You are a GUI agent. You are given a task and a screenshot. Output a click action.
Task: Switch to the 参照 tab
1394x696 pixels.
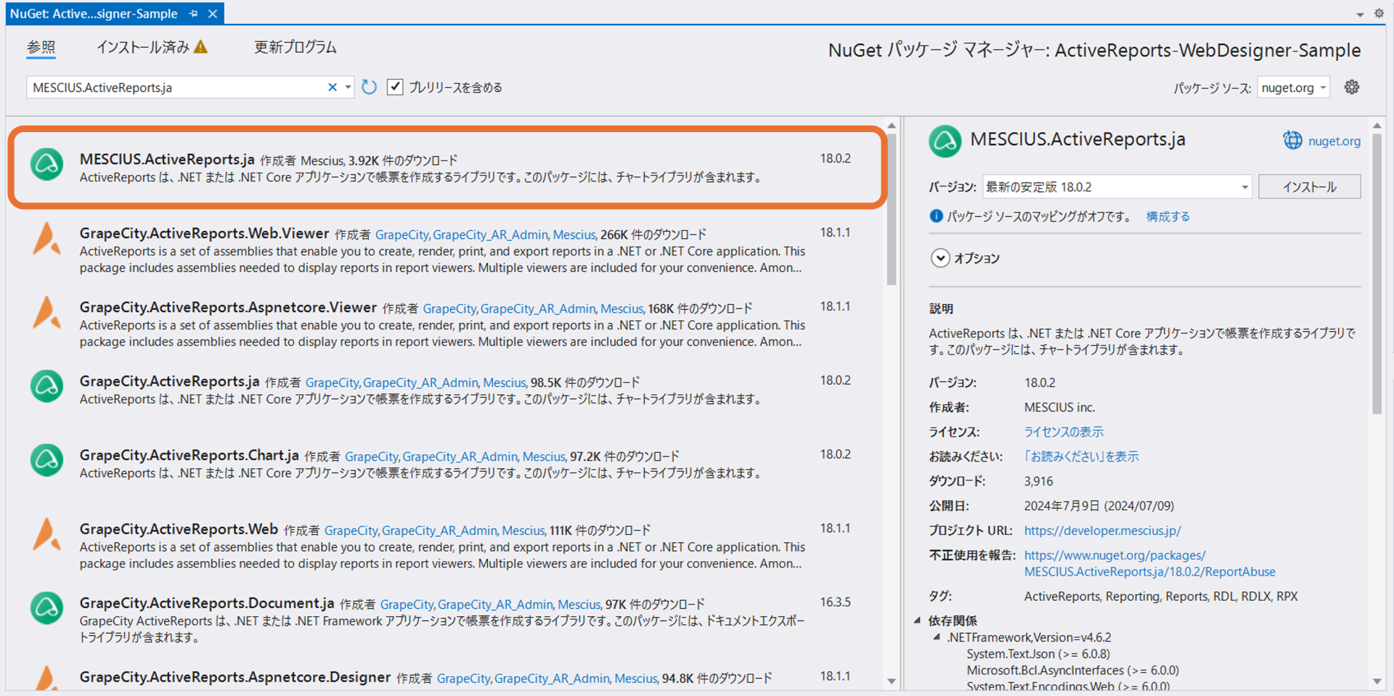pos(41,47)
